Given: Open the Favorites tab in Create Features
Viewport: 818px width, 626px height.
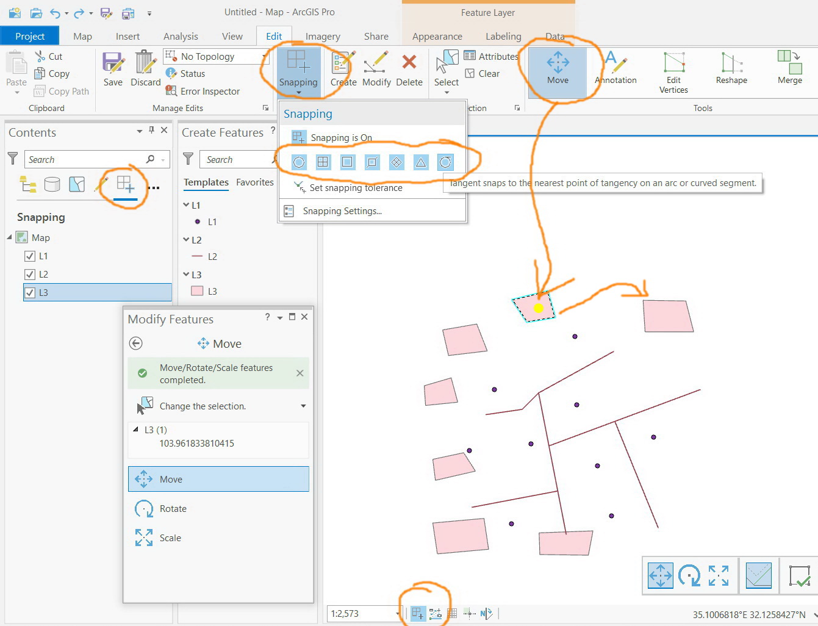Looking at the screenshot, I should [x=255, y=182].
